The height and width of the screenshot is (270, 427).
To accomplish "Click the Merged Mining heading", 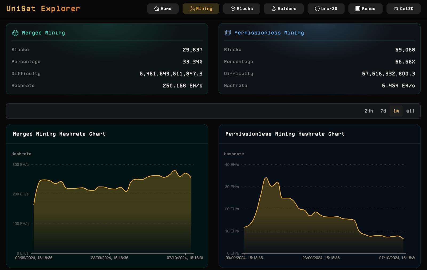I will (44, 33).
